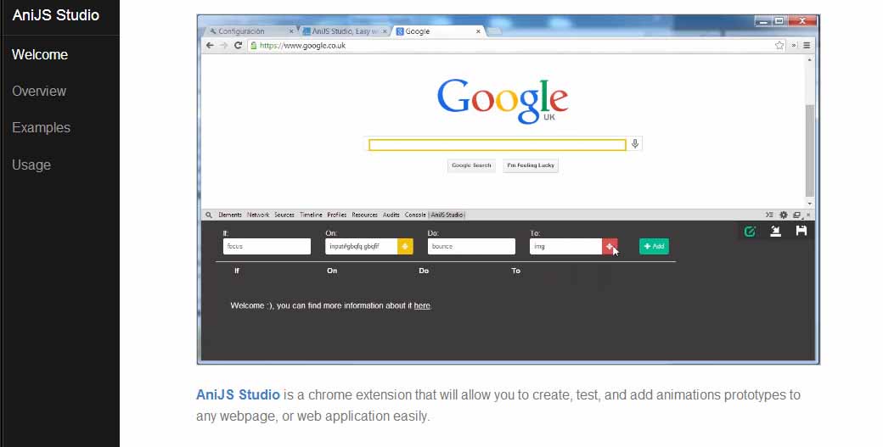Select the AniJS Studio DevTools tab
Image resolution: width=883 pixels, height=447 pixels.
pyautogui.click(x=447, y=215)
